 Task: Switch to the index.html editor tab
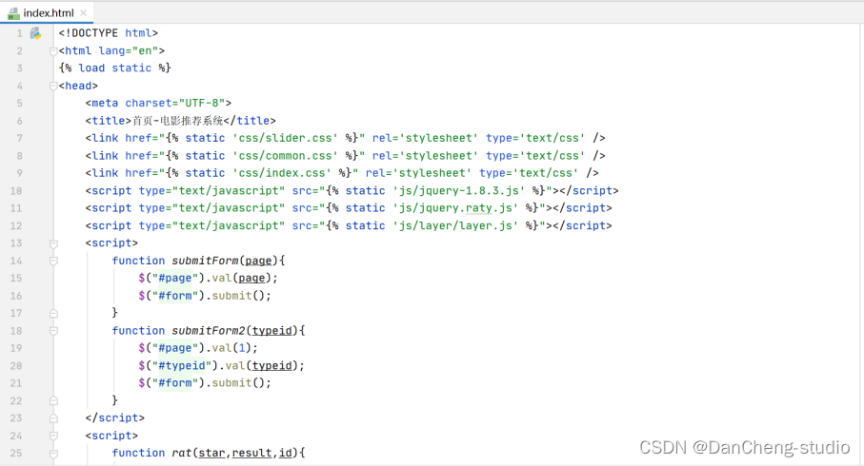(47, 12)
